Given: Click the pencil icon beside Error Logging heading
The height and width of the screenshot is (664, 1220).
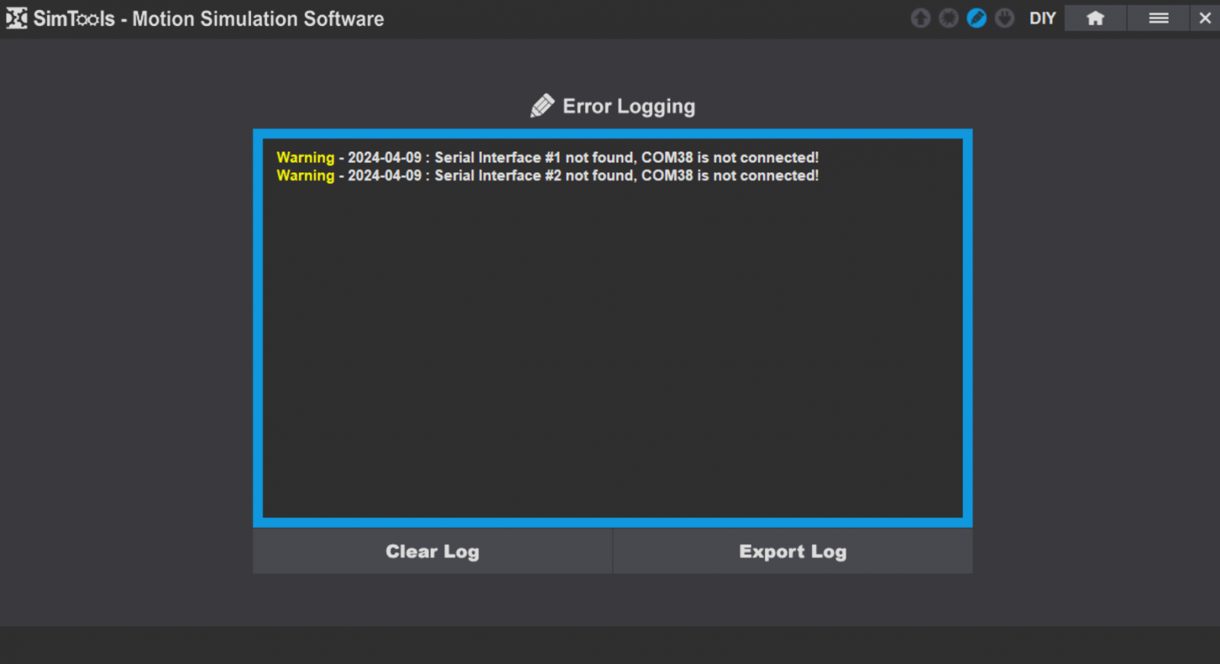Looking at the screenshot, I should (542, 106).
